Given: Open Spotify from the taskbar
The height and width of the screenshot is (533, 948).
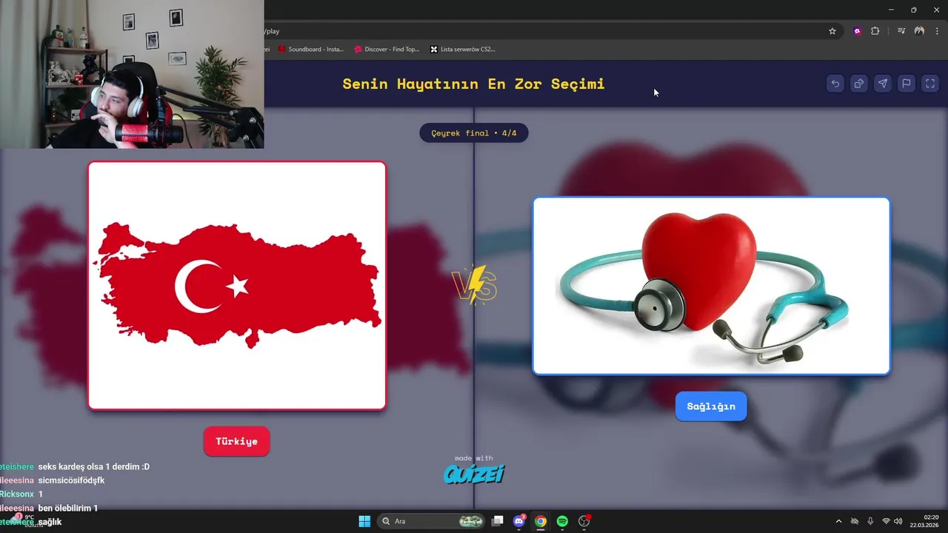Looking at the screenshot, I should 562,521.
